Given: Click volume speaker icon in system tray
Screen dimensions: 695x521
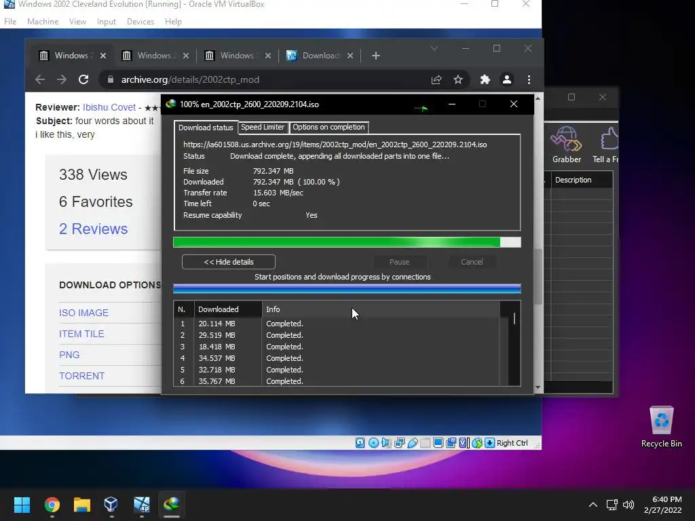Looking at the screenshot, I should tap(628, 505).
